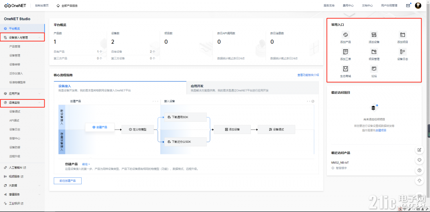Collapse the 设备接入与管理 sidebar section
The image size is (430, 212).
pyautogui.click(x=22, y=37)
